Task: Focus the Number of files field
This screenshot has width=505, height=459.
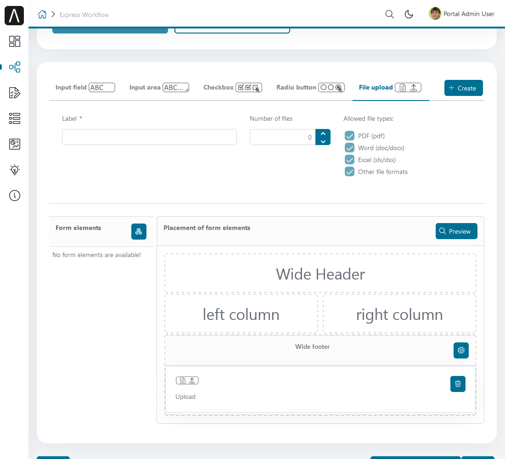Action: point(283,137)
